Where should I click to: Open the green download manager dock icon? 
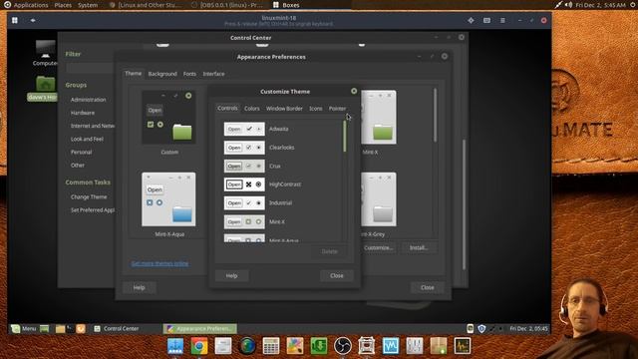tap(319, 346)
